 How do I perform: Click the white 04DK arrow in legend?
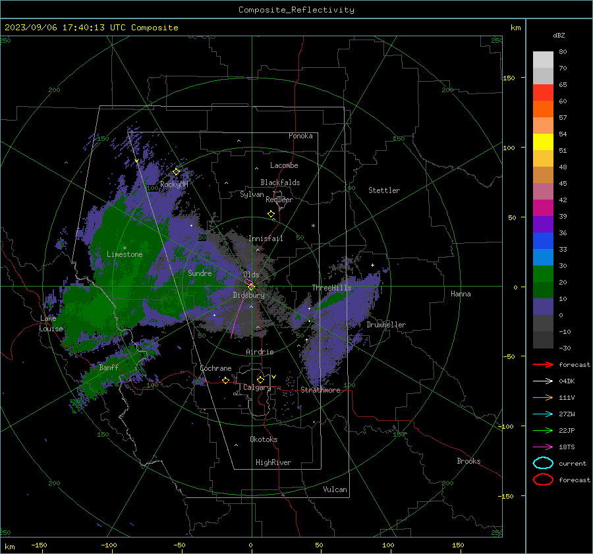click(x=543, y=381)
